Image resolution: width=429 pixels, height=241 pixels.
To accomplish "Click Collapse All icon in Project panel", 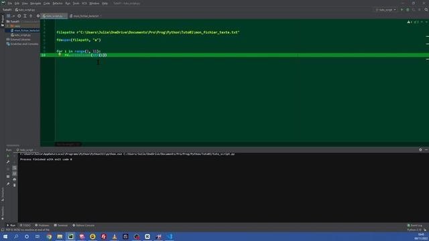I will click(31, 16).
